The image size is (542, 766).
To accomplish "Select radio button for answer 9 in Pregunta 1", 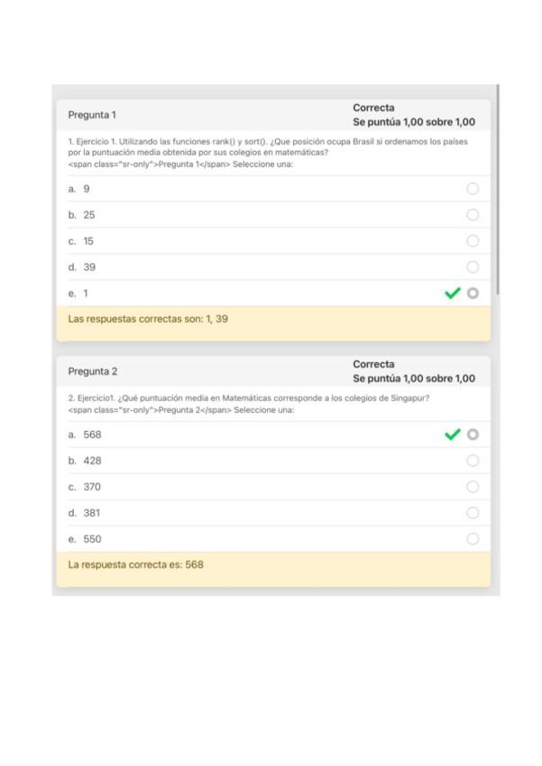I will coord(473,189).
